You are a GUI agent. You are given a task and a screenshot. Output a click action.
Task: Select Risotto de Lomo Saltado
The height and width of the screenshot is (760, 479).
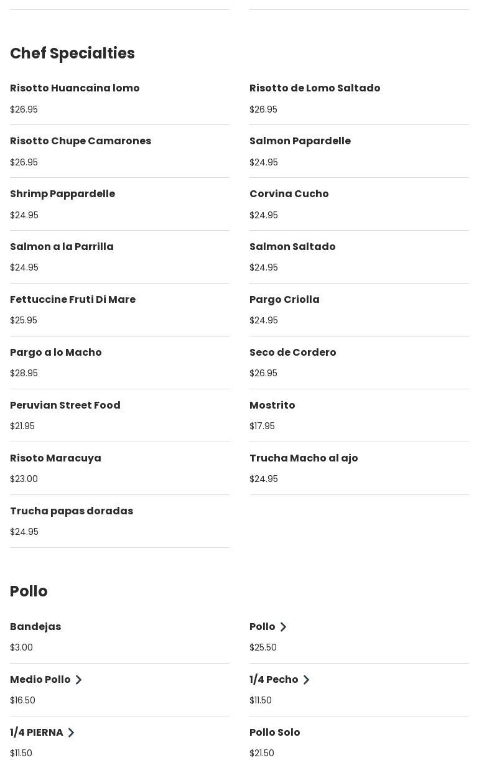click(315, 88)
